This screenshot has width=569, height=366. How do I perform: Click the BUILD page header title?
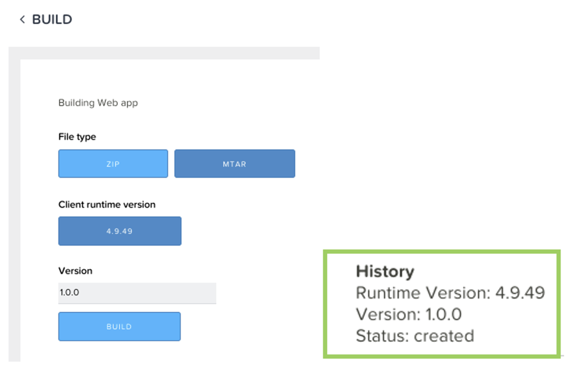[x=52, y=20]
